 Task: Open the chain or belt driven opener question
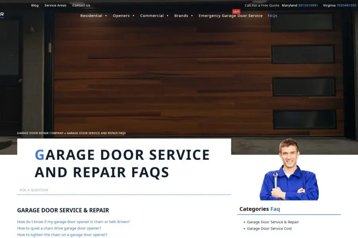(73, 222)
